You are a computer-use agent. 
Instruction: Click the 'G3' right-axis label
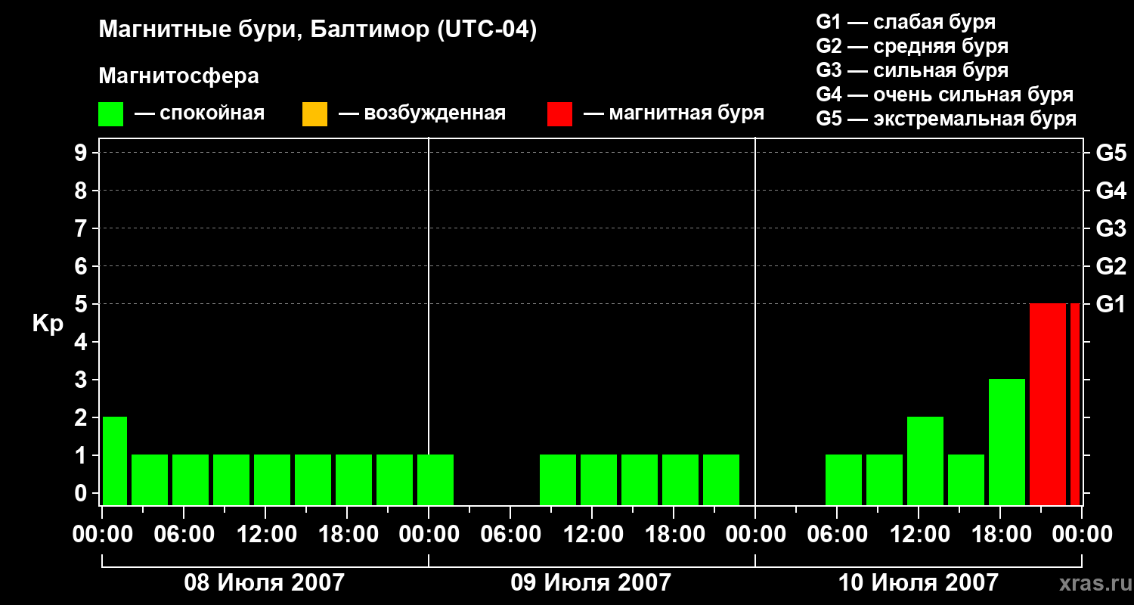coord(1111,228)
